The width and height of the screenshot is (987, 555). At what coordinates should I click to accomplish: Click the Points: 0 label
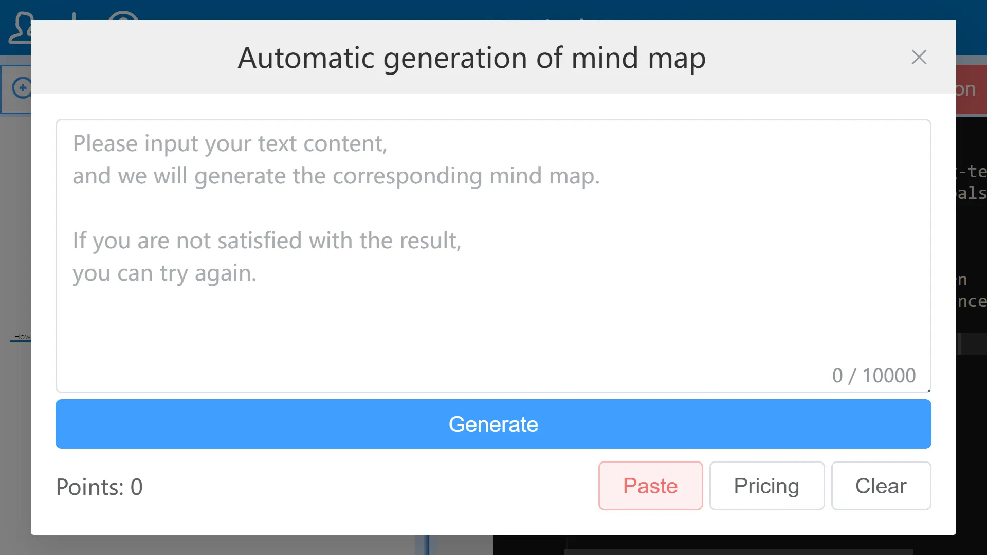99,486
